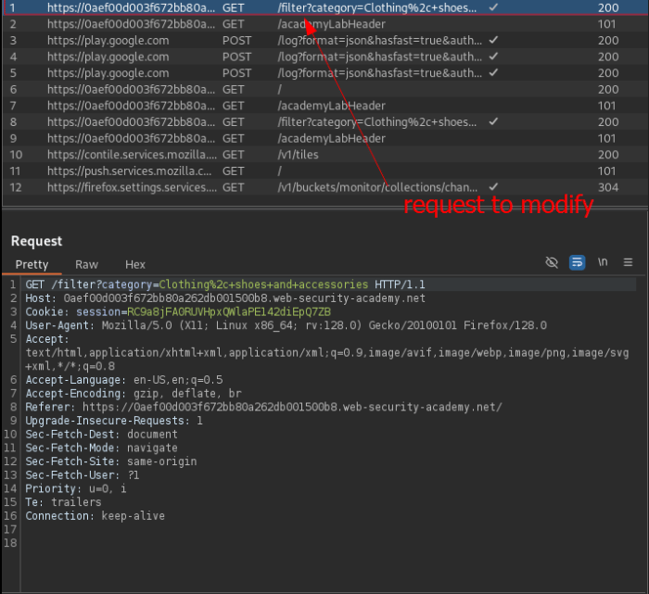Click the /v1/buckets/monitor/collections URL cell

pos(377,187)
